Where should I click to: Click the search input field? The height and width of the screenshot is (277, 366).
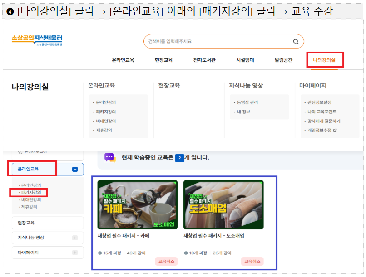[x=213, y=41]
